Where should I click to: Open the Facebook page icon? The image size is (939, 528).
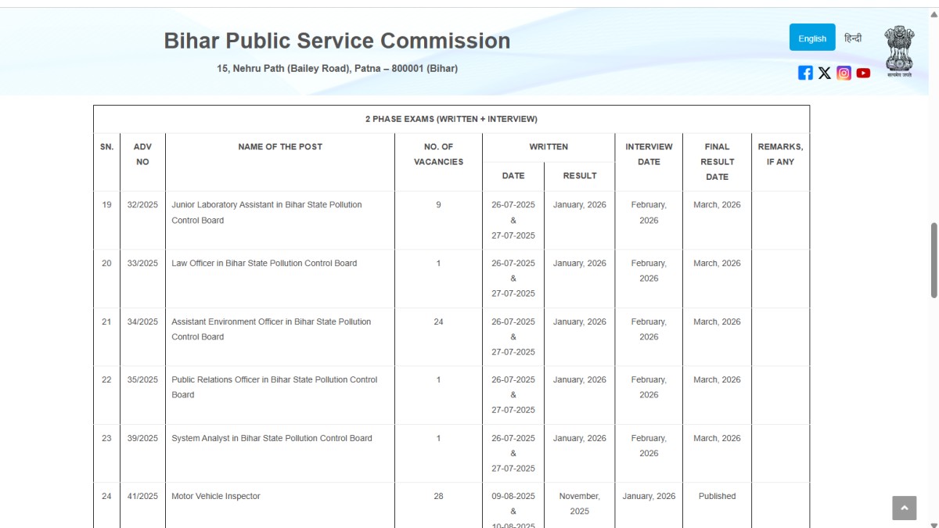click(x=805, y=73)
